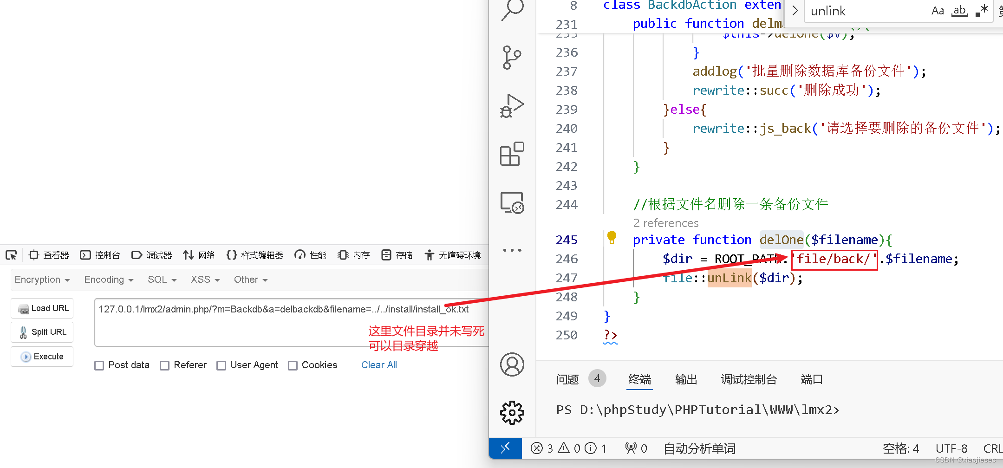
Task: Open the Accounts icon in activity bar
Action: (x=511, y=365)
